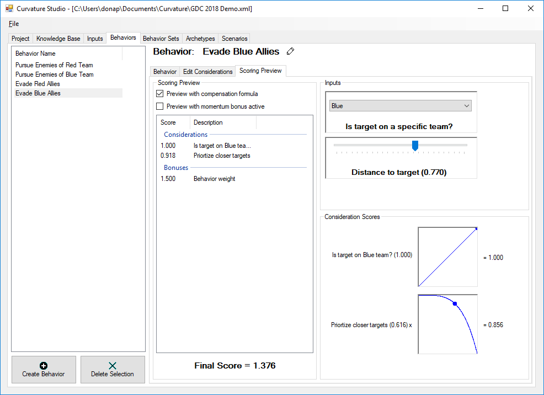Close the Curvature Studio window
Viewport: 544px width, 395px height.
click(x=530, y=8)
